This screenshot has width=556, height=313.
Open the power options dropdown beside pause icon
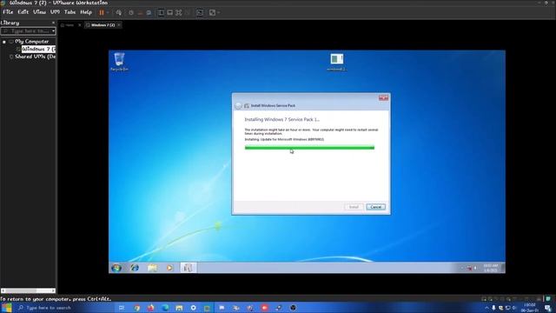(108, 12)
